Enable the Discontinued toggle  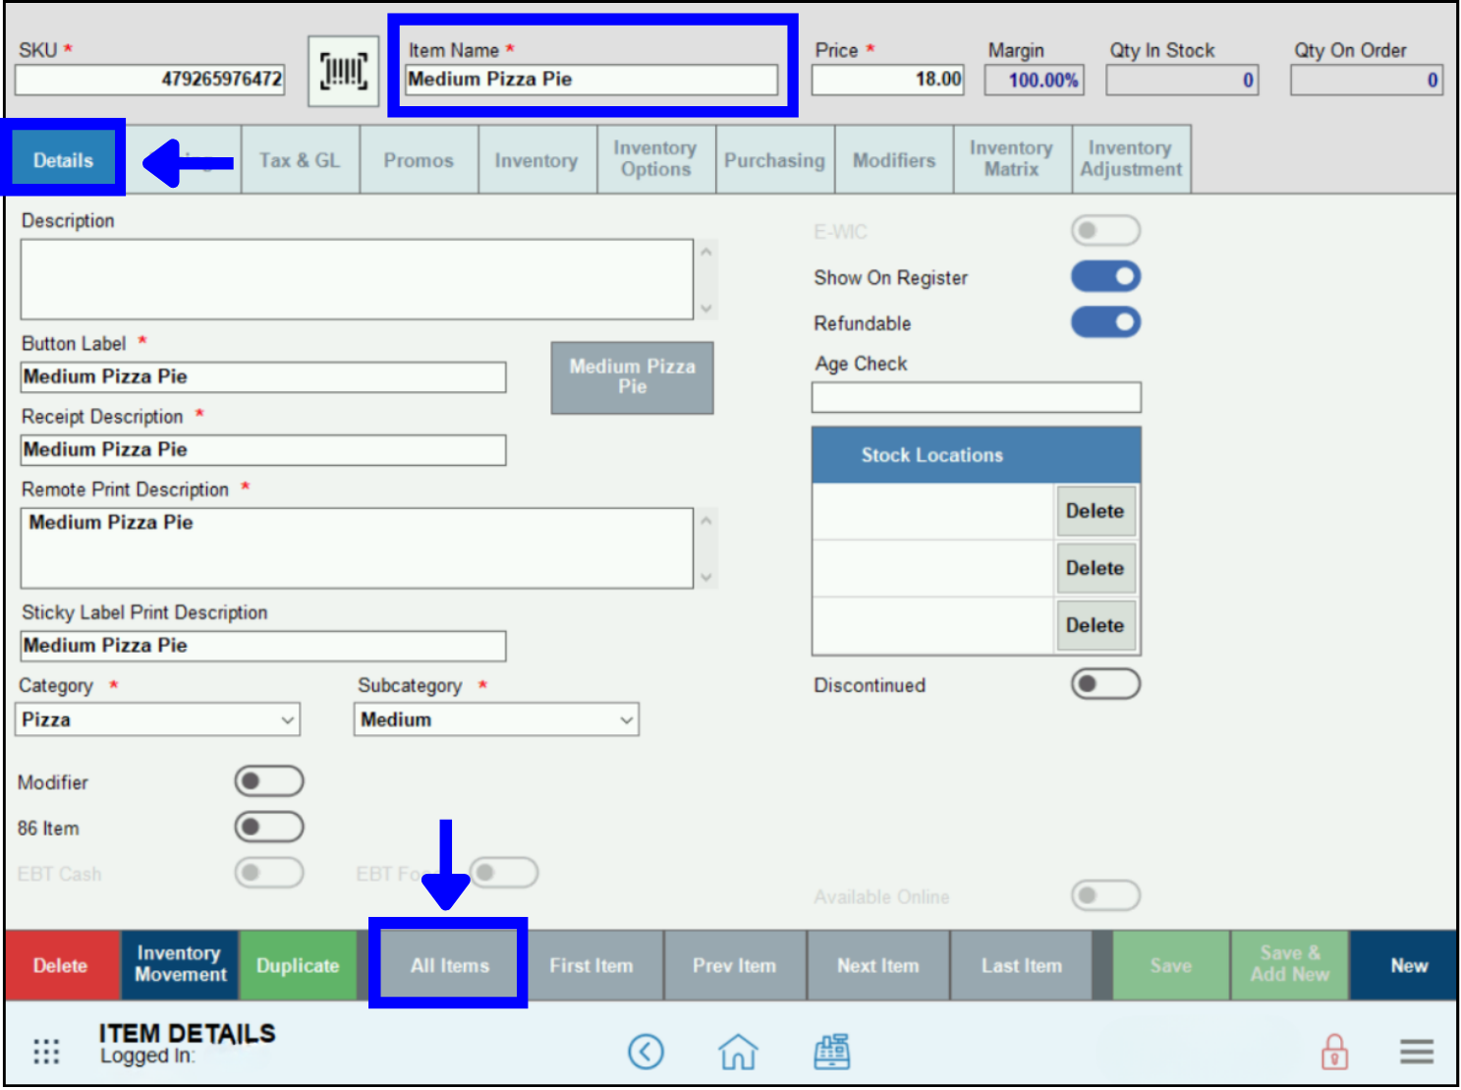1105,684
